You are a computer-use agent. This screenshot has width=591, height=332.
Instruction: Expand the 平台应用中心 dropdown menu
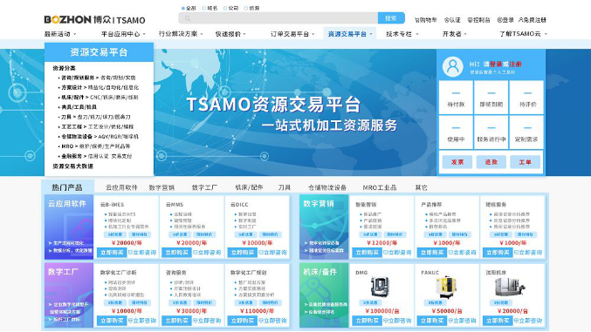pos(123,34)
